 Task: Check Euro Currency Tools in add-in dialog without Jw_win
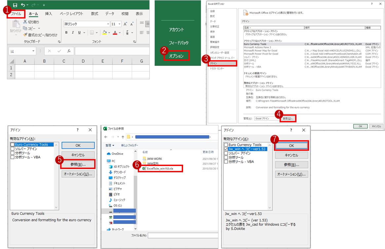coord(13,145)
